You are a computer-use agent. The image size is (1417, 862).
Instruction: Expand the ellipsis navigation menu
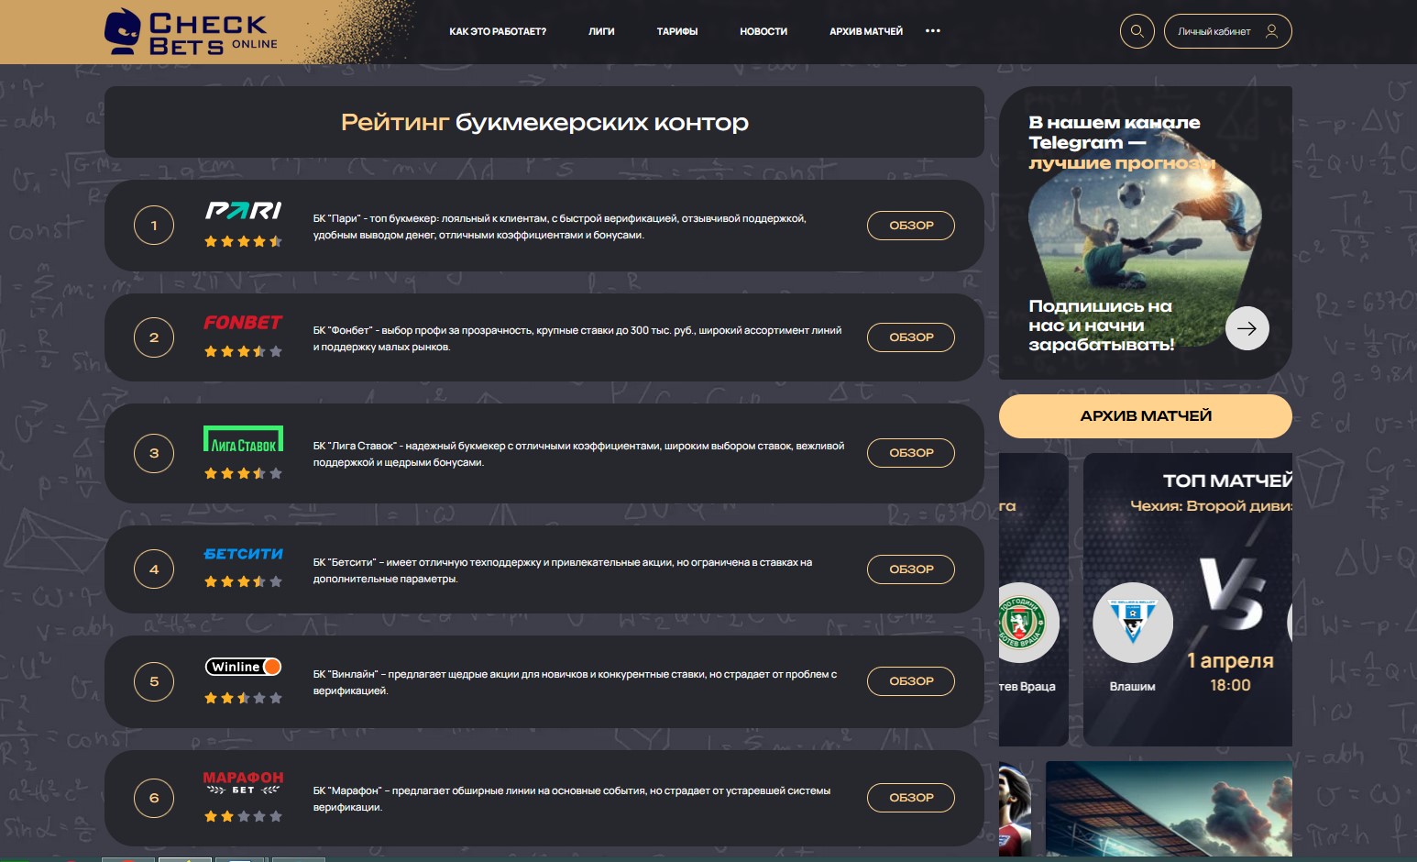933,30
